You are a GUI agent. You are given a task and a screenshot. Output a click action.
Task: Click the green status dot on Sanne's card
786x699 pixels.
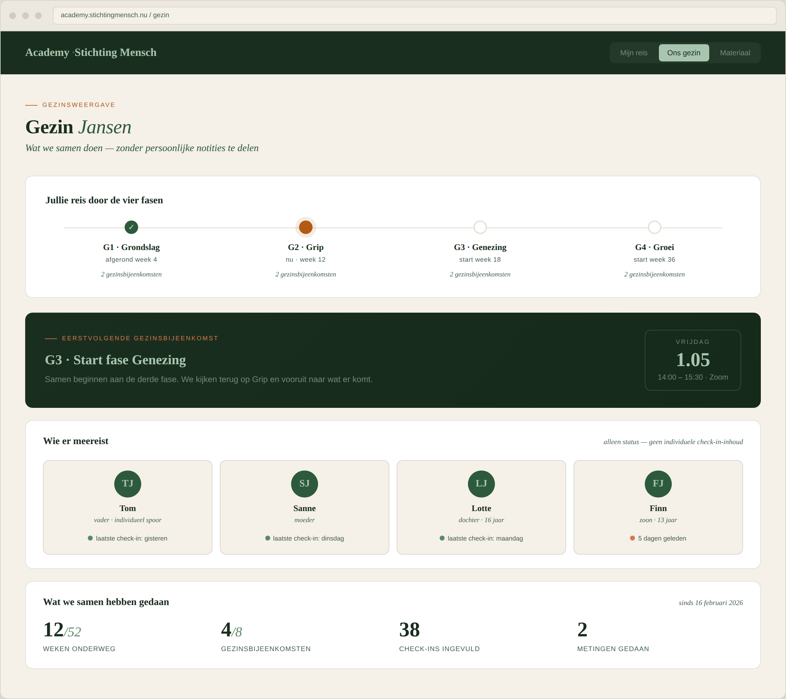click(267, 538)
